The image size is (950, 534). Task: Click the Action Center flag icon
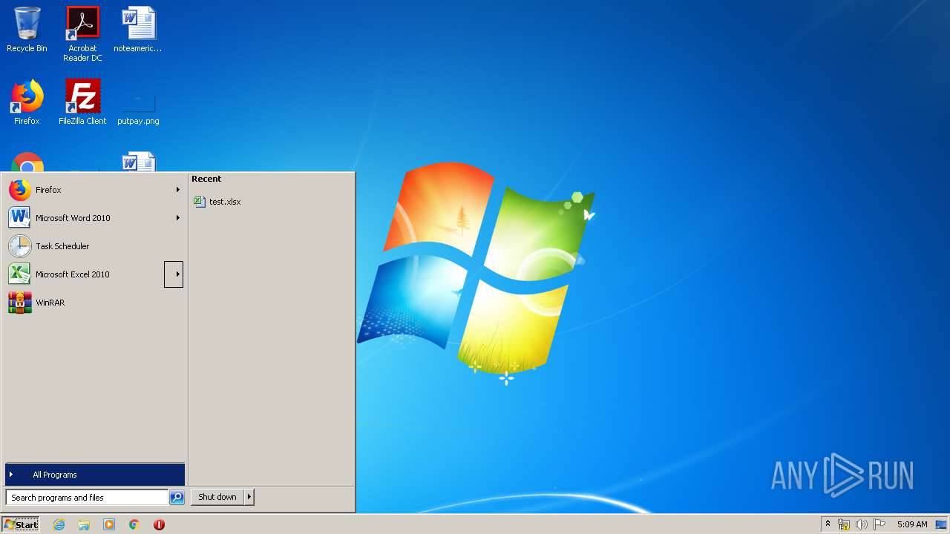click(x=879, y=524)
